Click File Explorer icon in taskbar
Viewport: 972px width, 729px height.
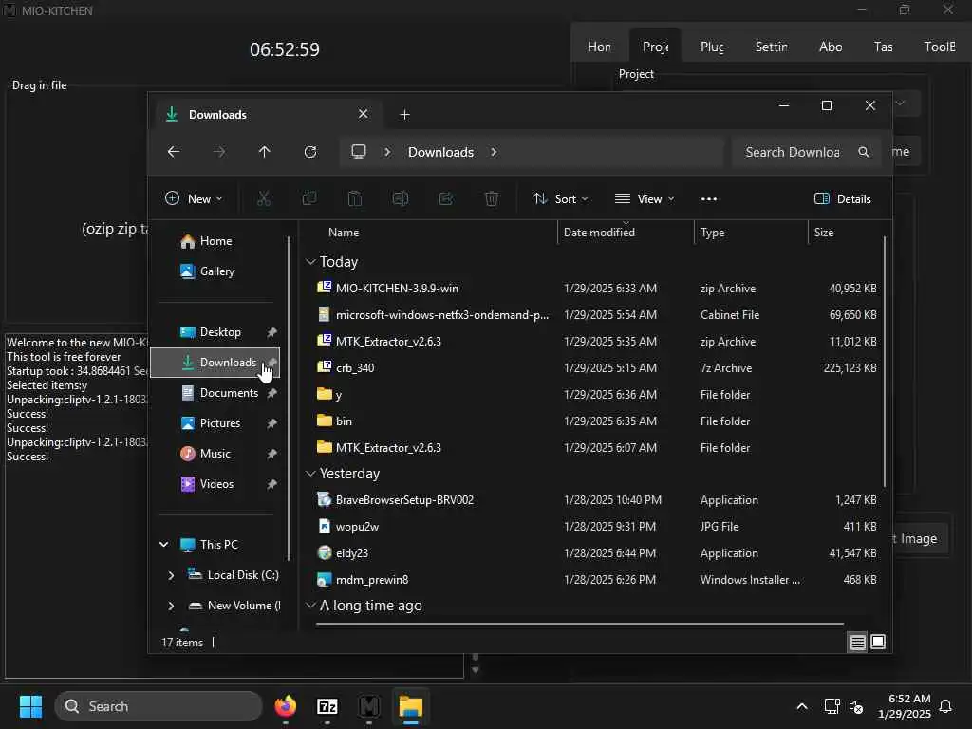410,706
